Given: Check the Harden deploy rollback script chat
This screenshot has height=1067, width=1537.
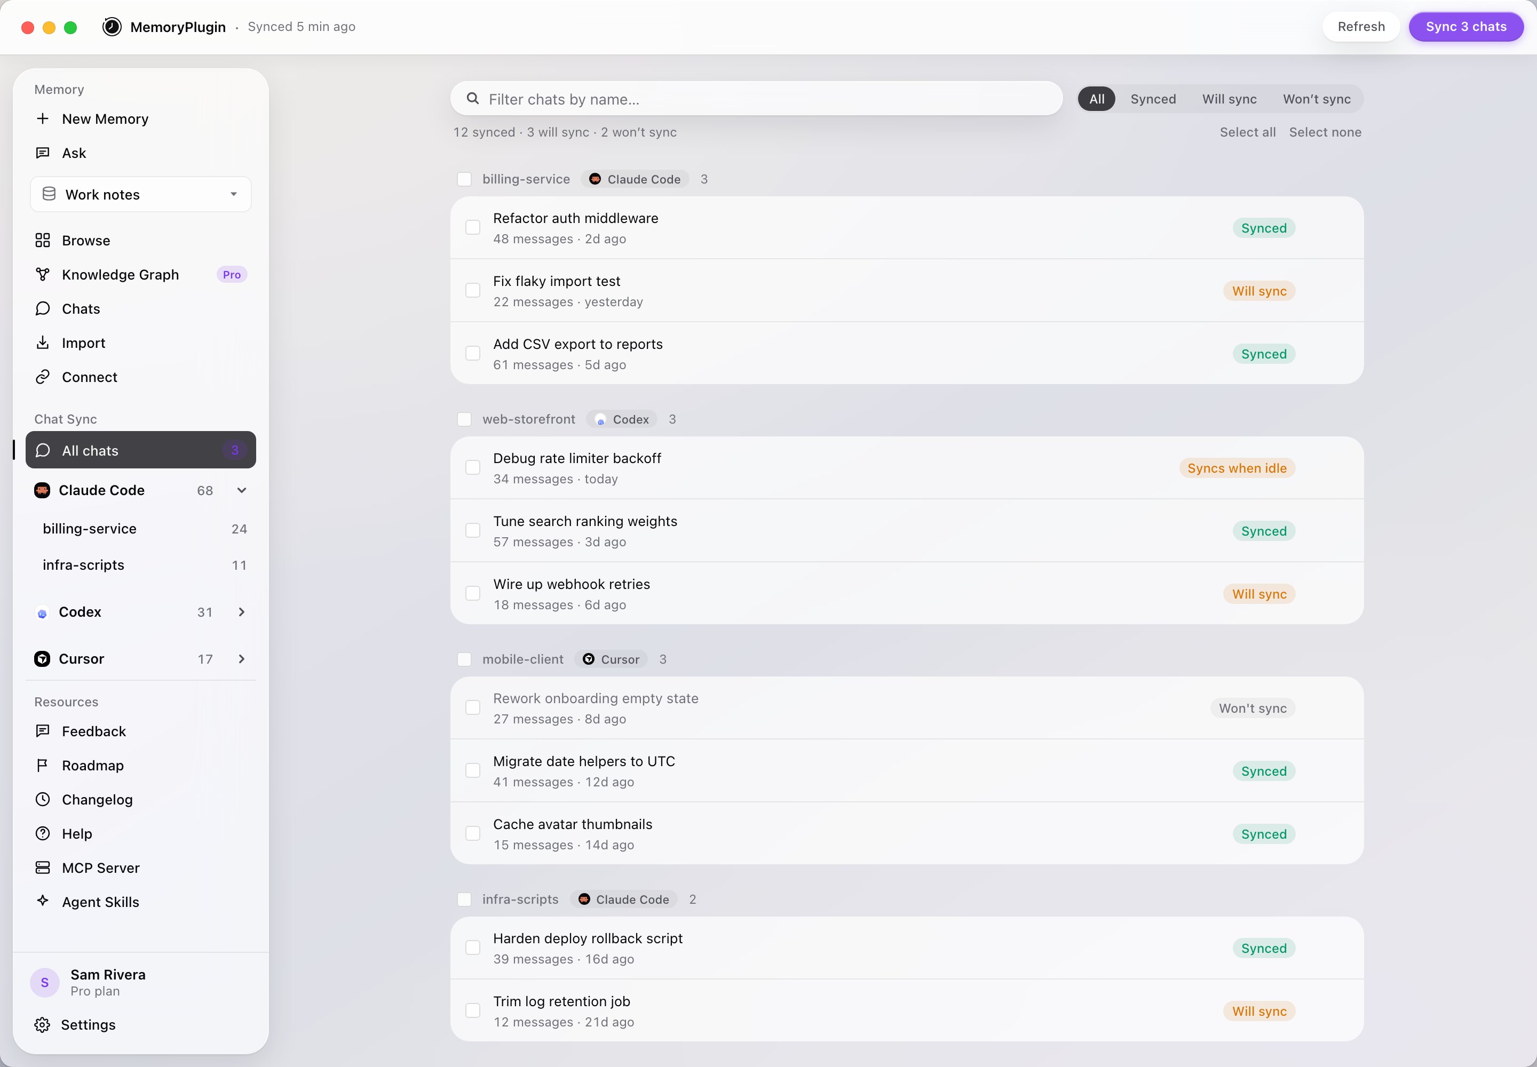Looking at the screenshot, I should pyautogui.click(x=473, y=947).
